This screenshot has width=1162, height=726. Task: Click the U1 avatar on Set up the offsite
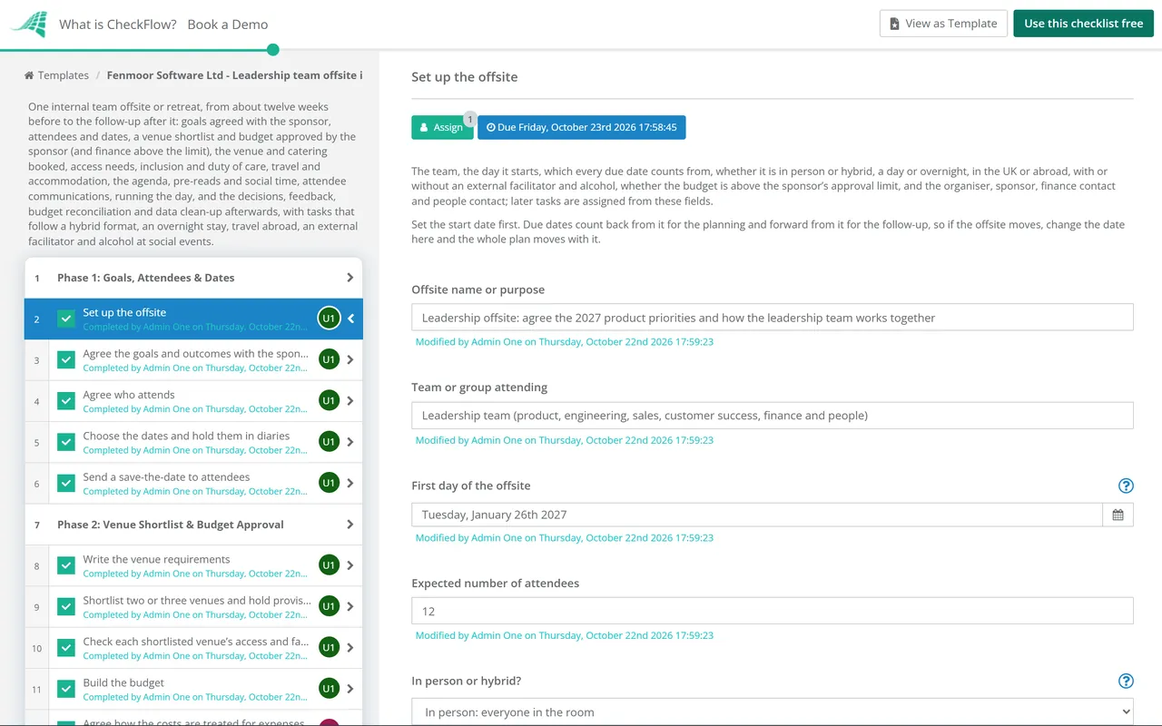(x=329, y=319)
